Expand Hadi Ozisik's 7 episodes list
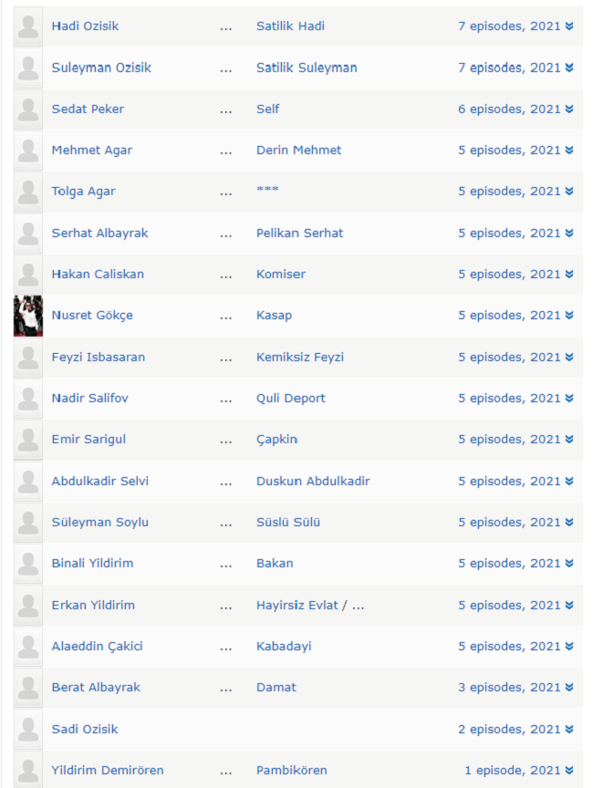The image size is (593, 788). [515, 26]
